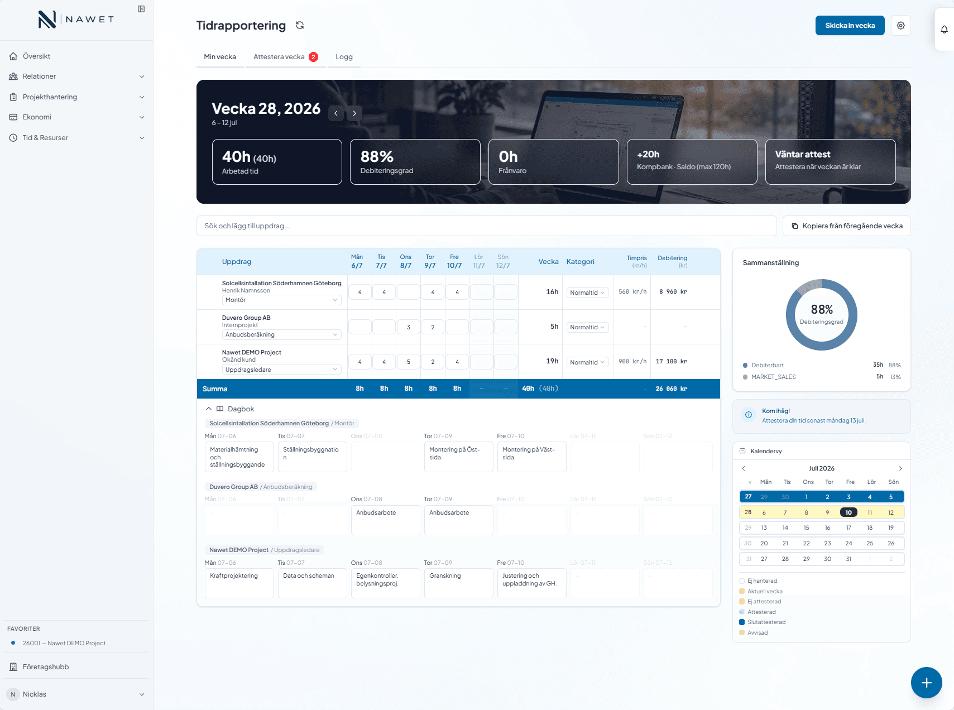This screenshot has height=710, width=954.
Task: Click the Slutattesterad legend color swatch
Action: point(742,622)
